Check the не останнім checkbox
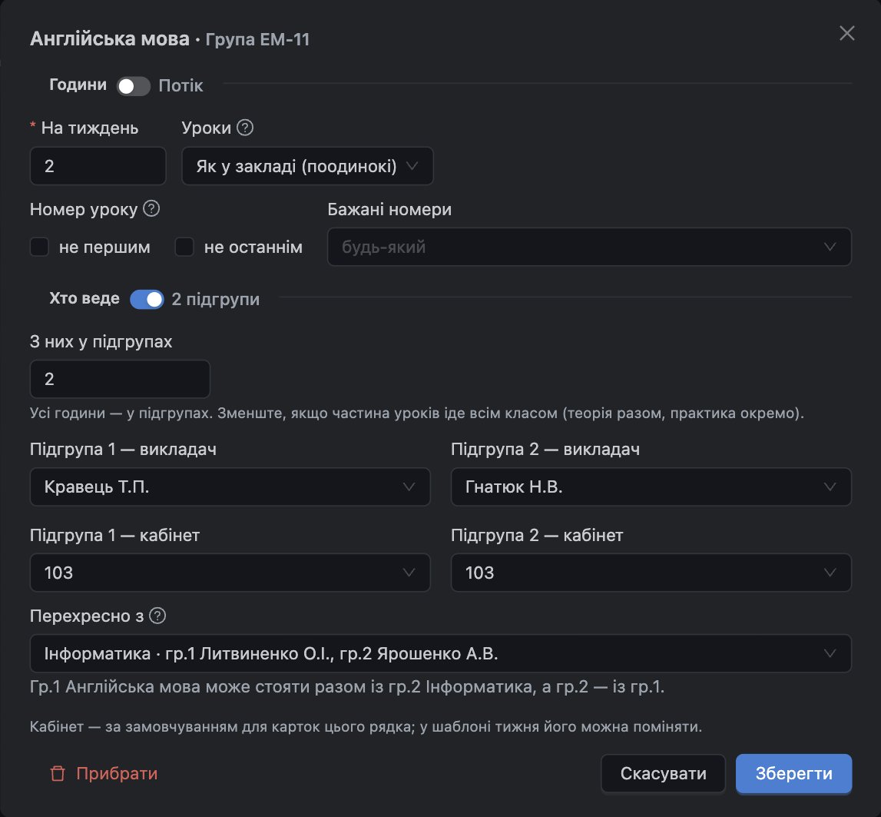 (184, 247)
